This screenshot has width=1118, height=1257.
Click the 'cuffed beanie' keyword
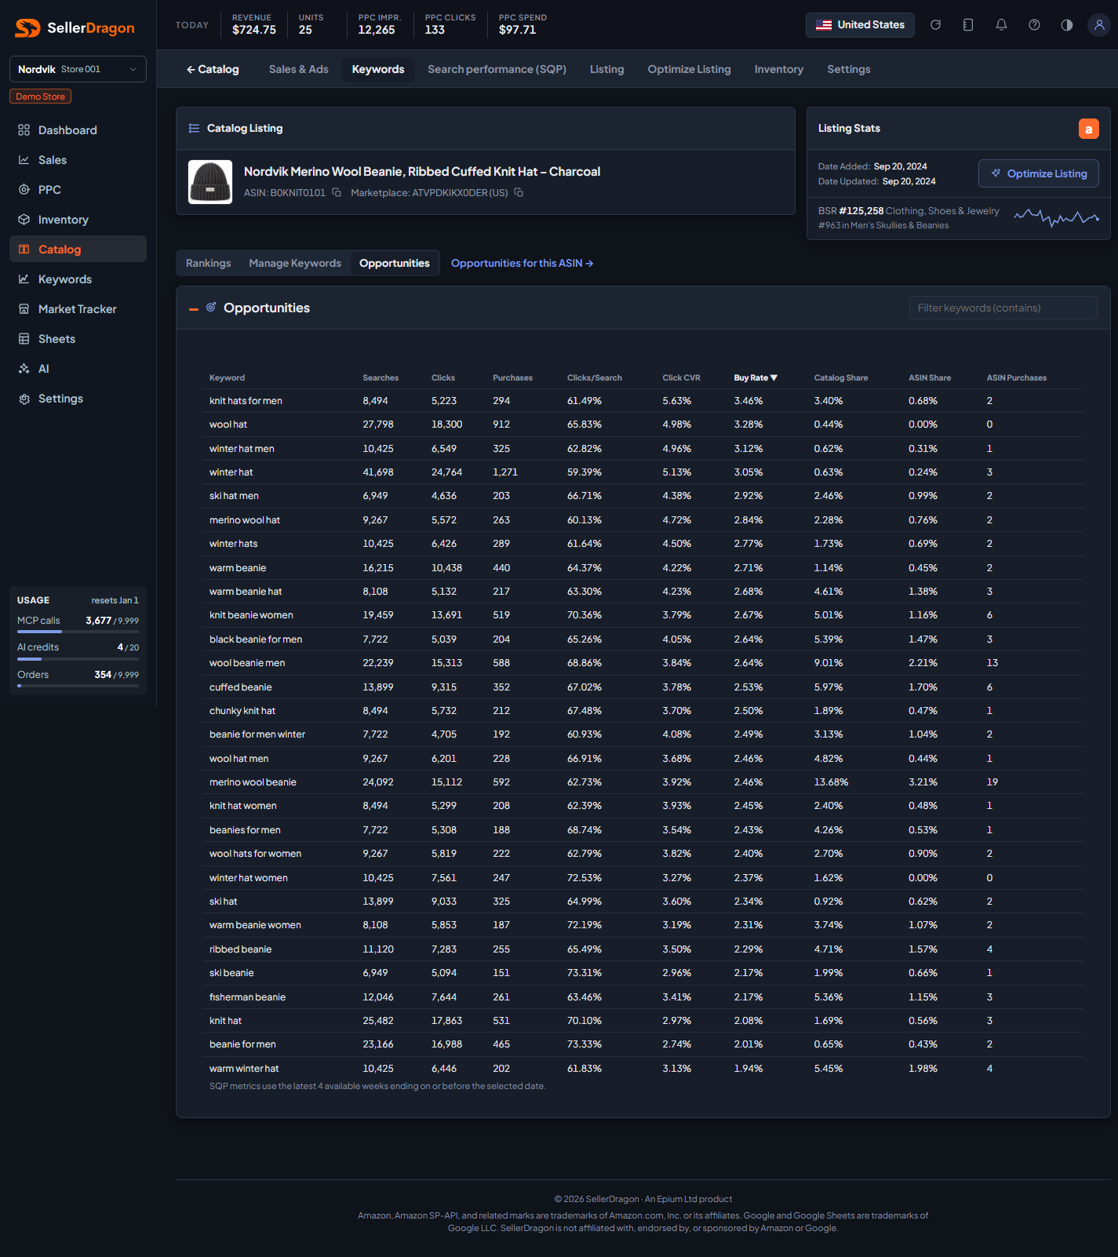[x=241, y=687]
